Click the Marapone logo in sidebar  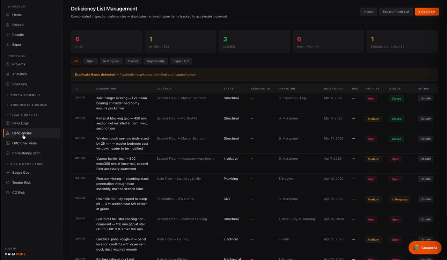15,254
